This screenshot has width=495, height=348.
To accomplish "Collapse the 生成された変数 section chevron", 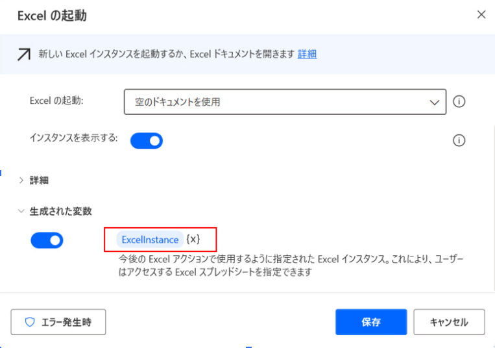I will pyautogui.click(x=21, y=211).
